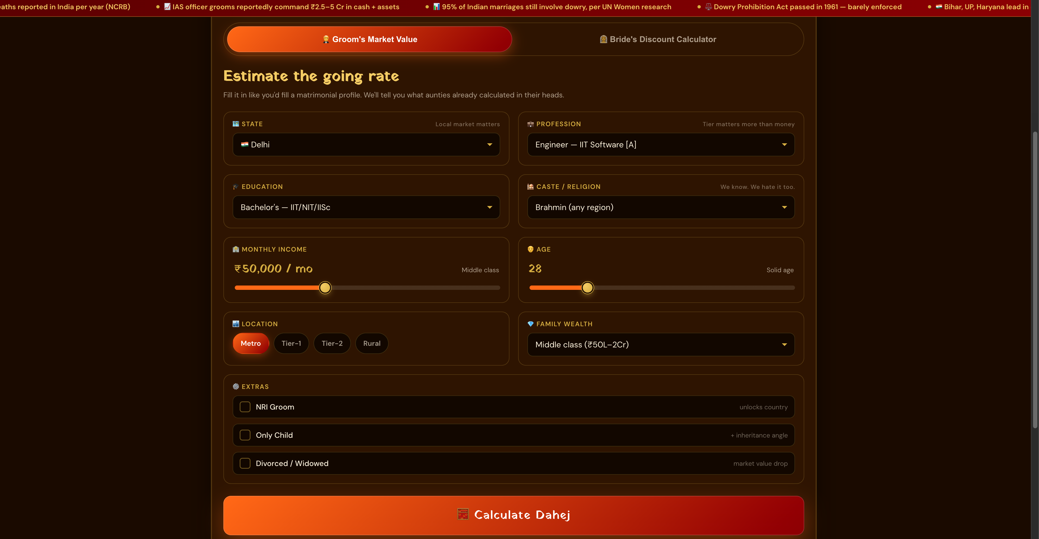The width and height of the screenshot is (1039, 539).
Task: Open Bride's Discount Calculator tab
Action: [658, 39]
